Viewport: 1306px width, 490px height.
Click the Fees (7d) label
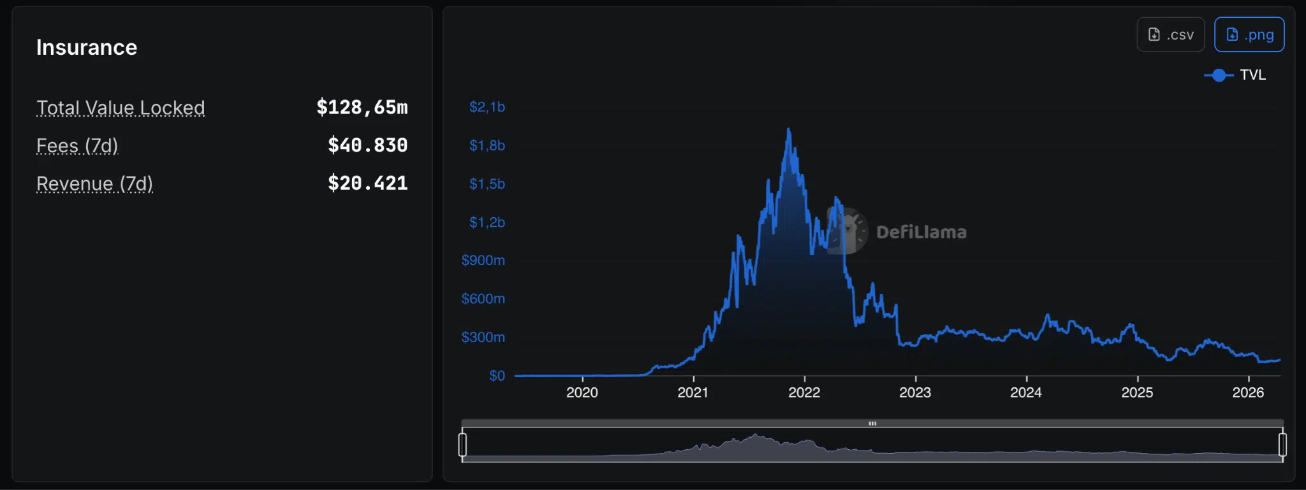[77, 146]
